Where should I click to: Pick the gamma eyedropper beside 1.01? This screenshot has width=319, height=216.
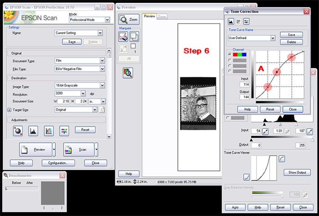pyautogui.click(x=287, y=131)
